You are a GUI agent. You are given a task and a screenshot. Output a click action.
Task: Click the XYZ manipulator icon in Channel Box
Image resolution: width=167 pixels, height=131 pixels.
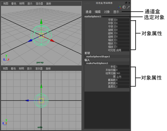pyautogui.click(x=120, y=7)
